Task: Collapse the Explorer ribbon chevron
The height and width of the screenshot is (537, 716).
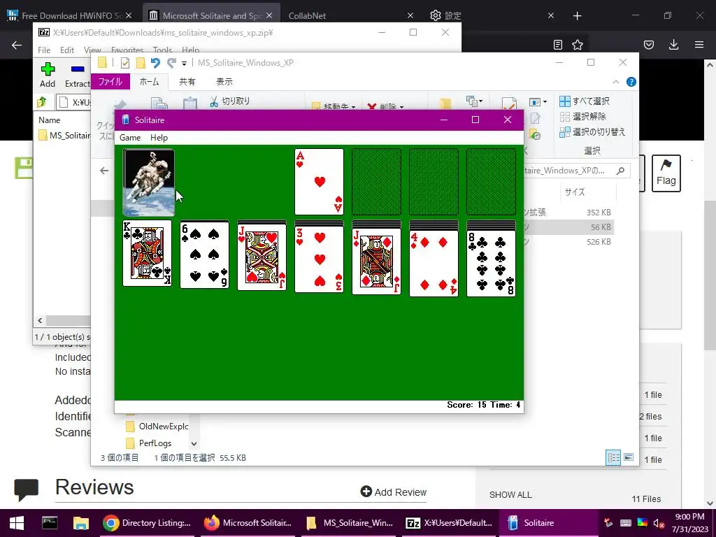Action: click(x=615, y=82)
